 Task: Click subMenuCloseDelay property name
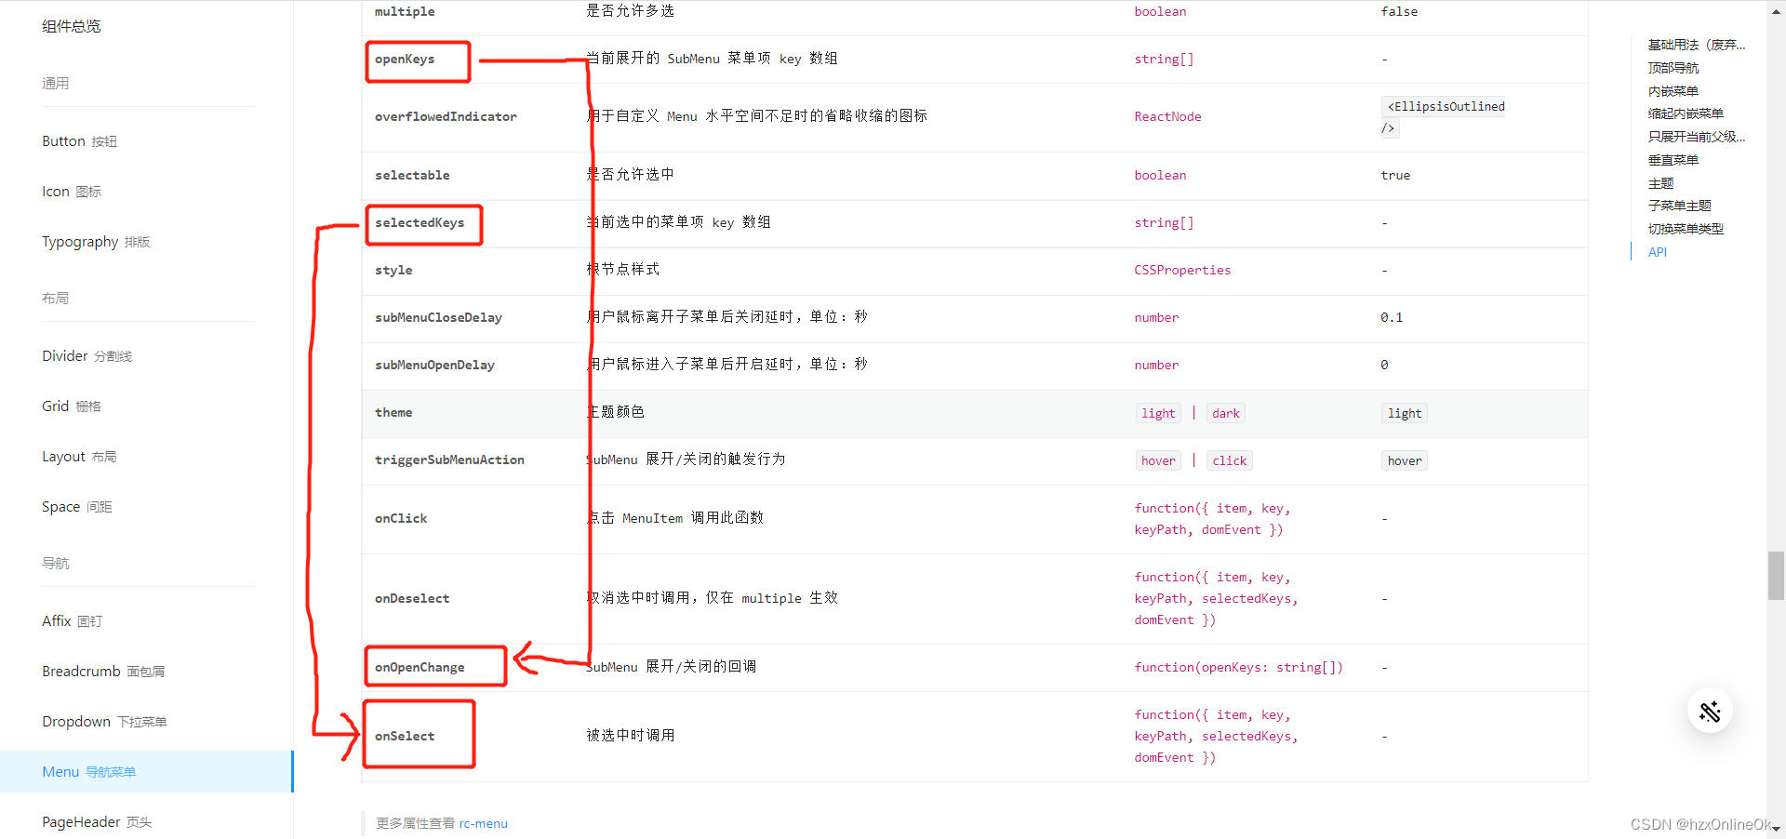(x=438, y=317)
